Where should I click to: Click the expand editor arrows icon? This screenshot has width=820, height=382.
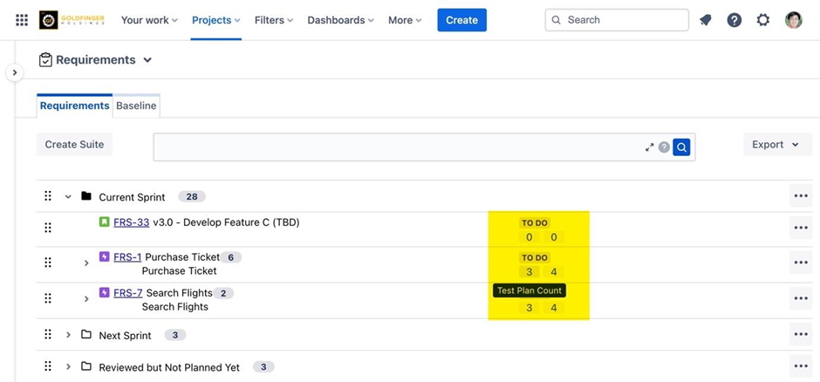click(649, 147)
